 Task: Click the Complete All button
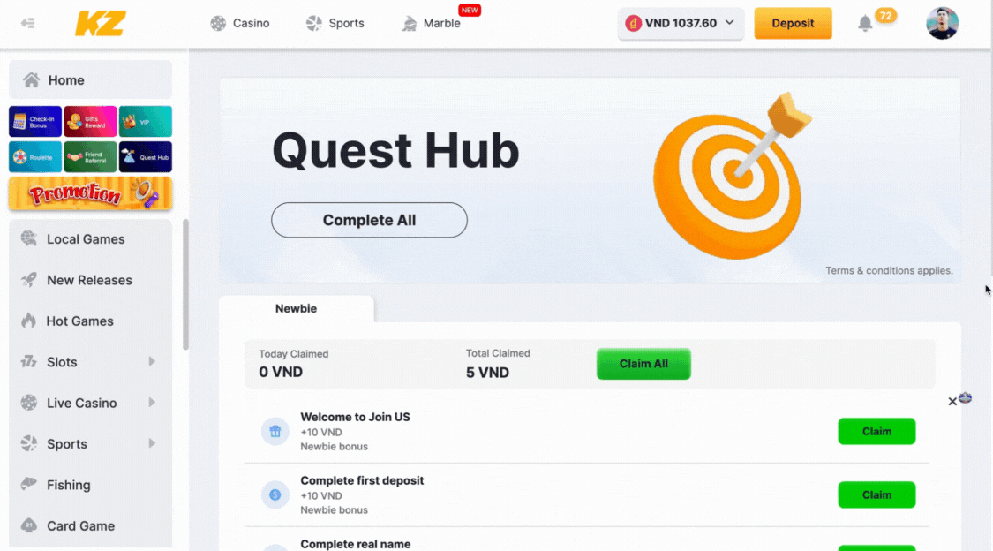click(369, 220)
